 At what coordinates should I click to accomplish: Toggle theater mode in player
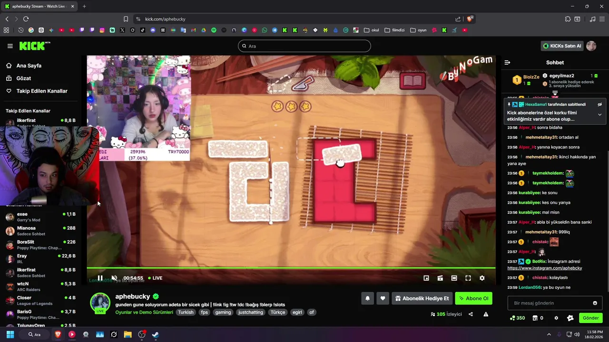(x=454, y=278)
